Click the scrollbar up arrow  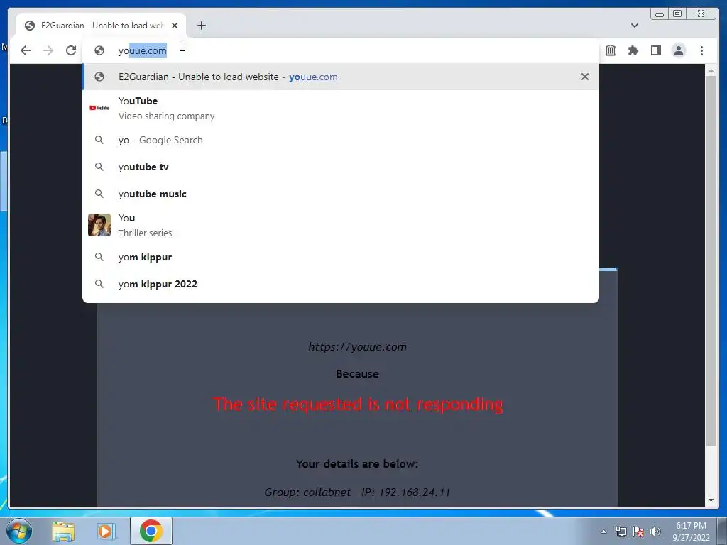pos(711,70)
